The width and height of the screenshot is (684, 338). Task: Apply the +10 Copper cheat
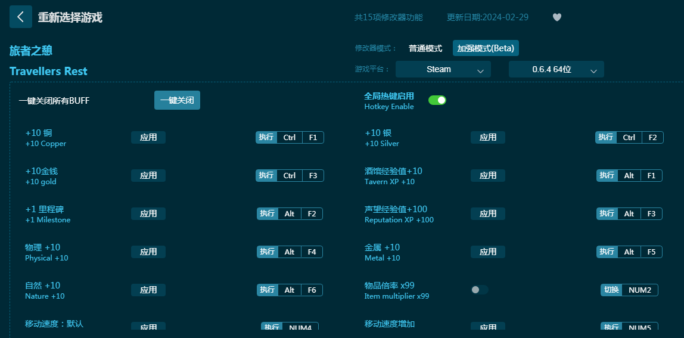point(148,138)
